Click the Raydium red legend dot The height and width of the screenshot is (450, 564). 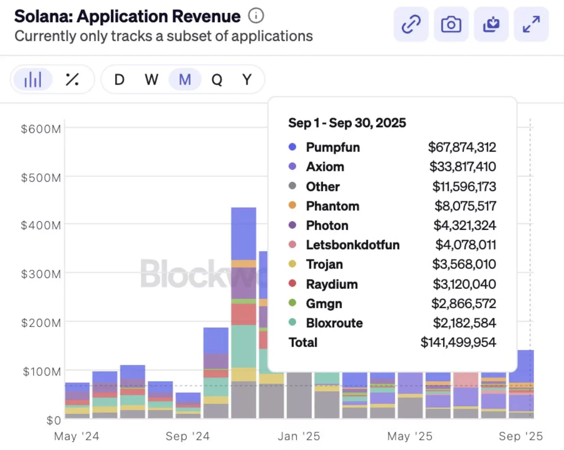tap(292, 283)
